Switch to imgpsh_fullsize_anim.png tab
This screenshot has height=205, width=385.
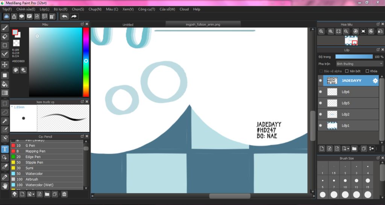pyautogui.click(x=203, y=24)
